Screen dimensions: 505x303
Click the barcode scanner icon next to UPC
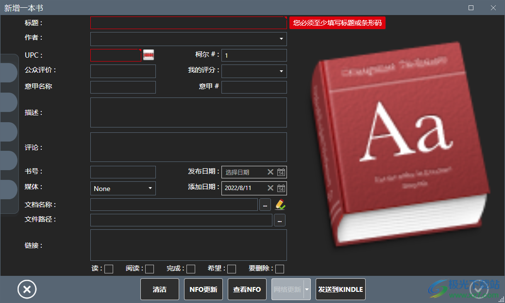point(148,55)
